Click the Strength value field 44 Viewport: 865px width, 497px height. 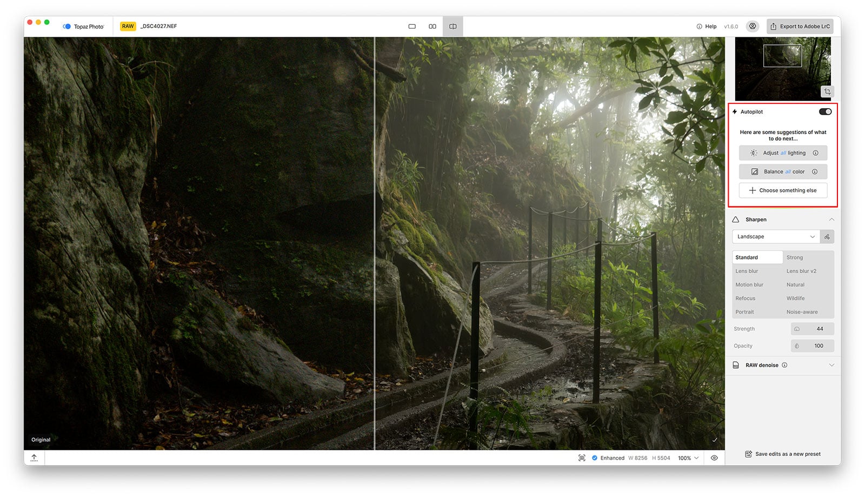pos(813,329)
